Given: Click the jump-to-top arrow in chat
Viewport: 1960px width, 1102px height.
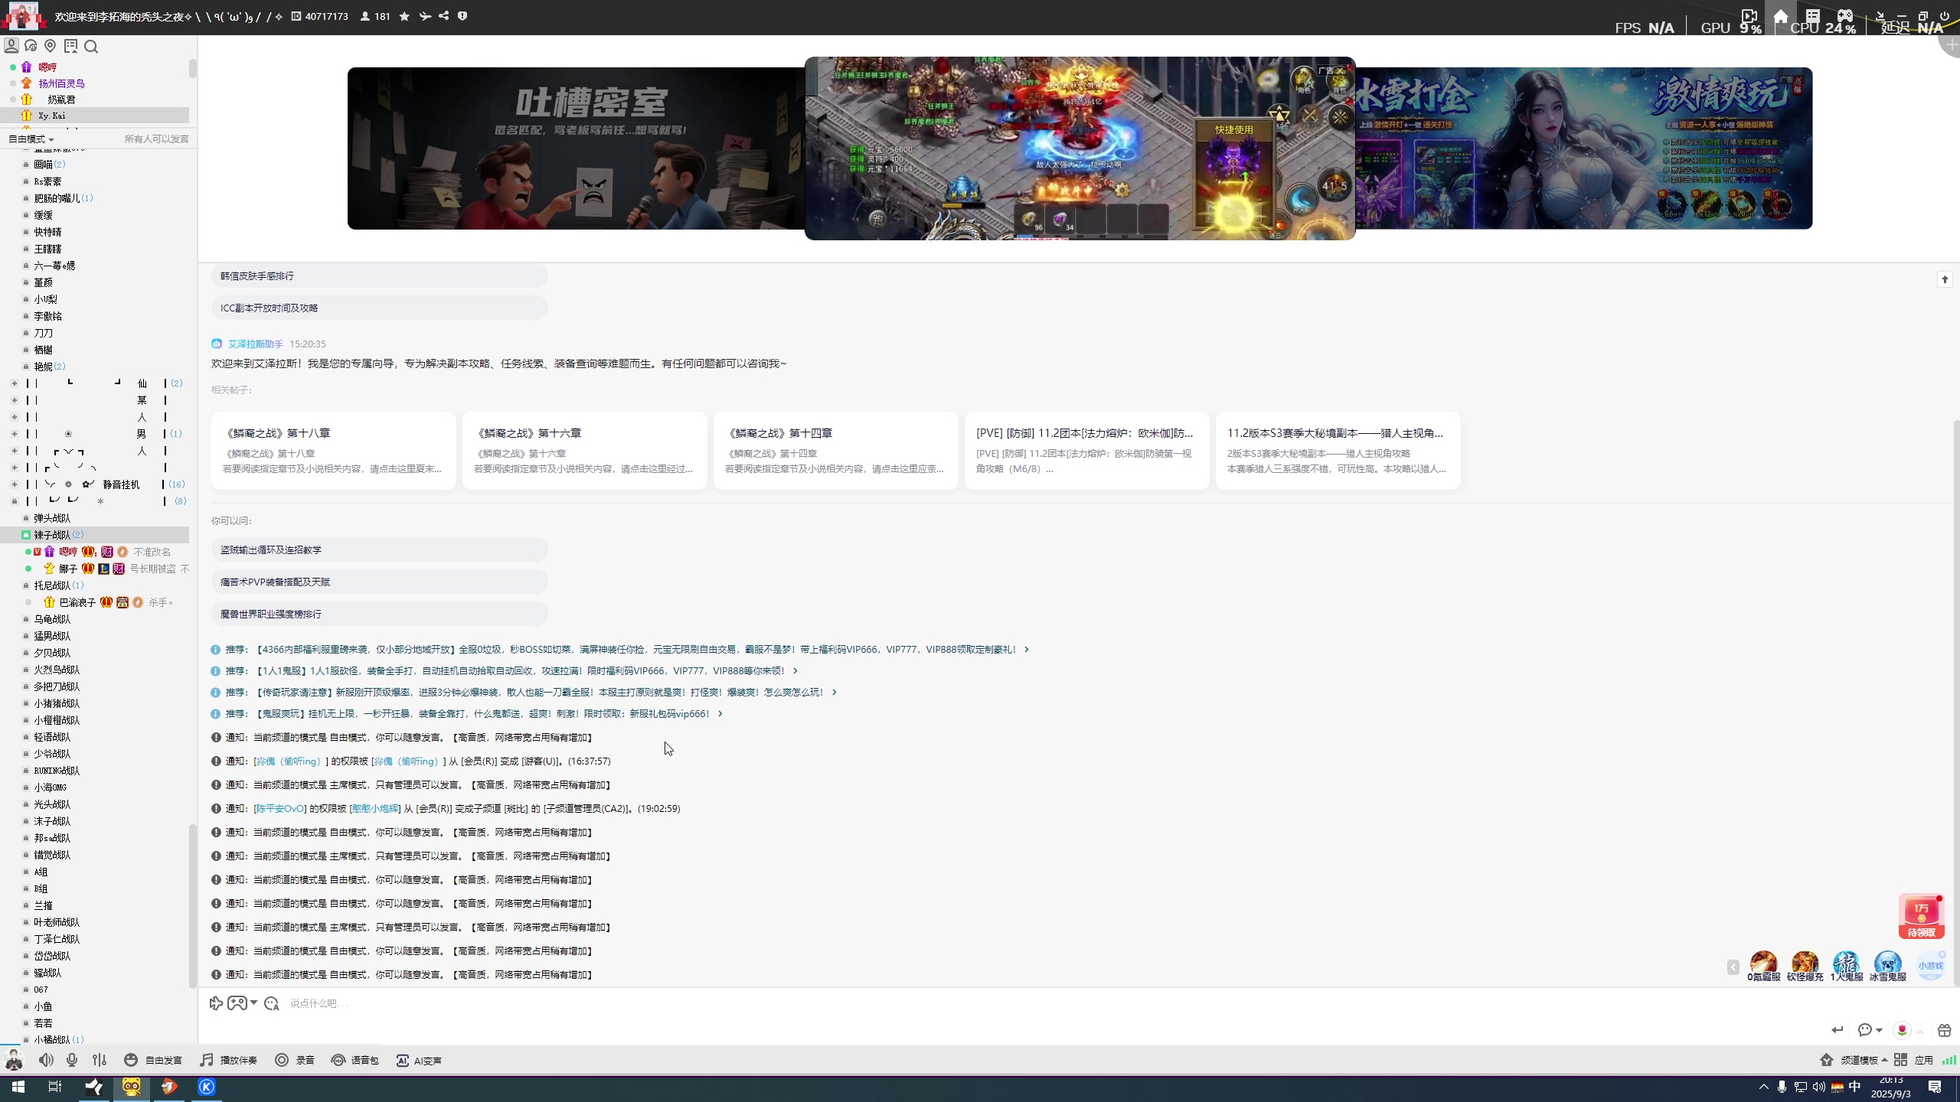Looking at the screenshot, I should pyautogui.click(x=1945, y=279).
